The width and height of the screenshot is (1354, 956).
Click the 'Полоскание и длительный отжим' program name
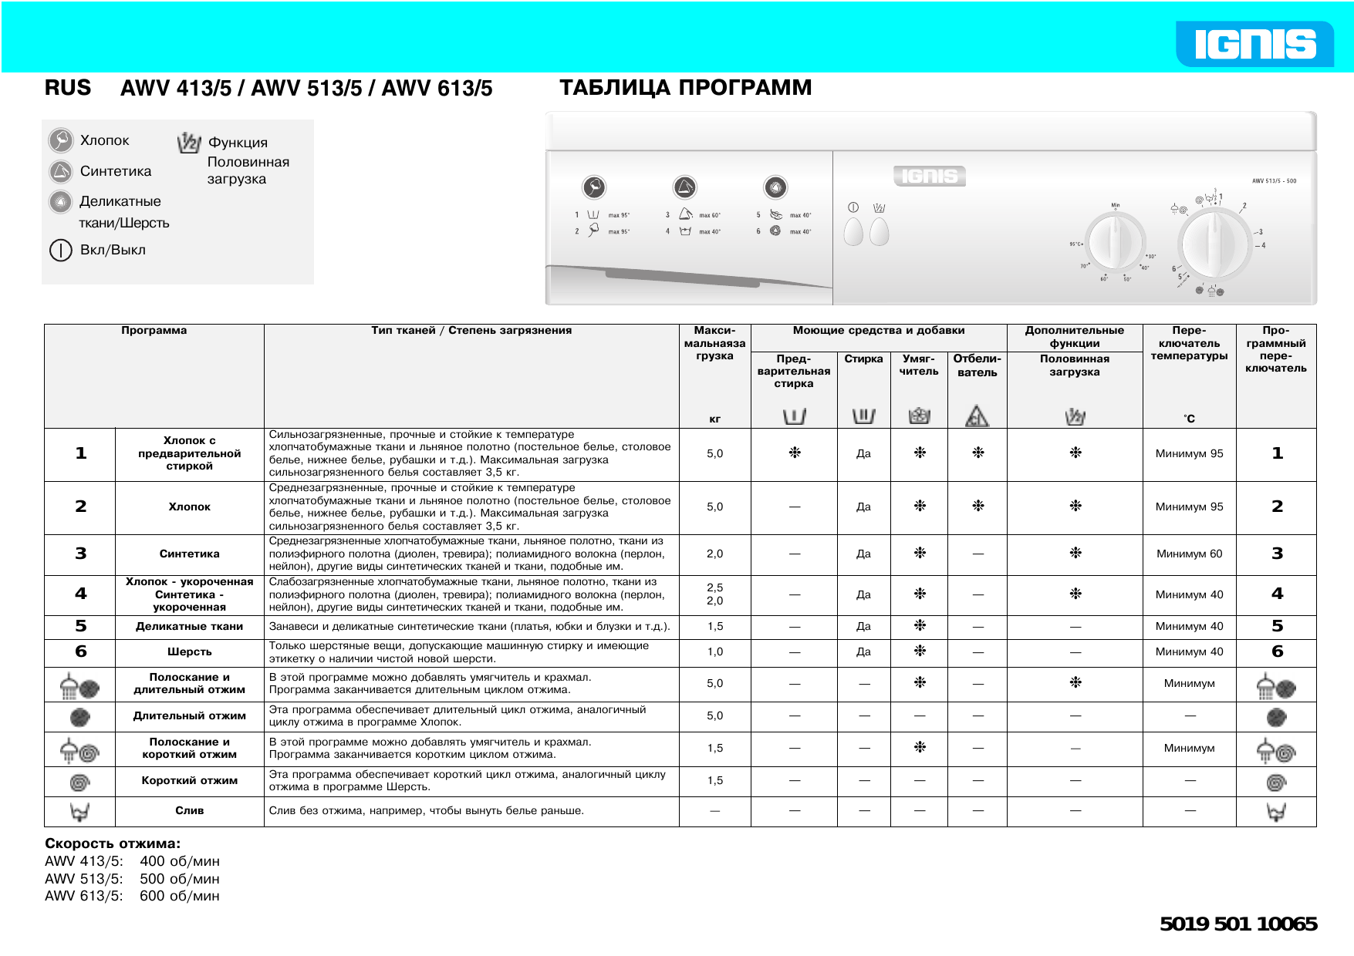(190, 683)
